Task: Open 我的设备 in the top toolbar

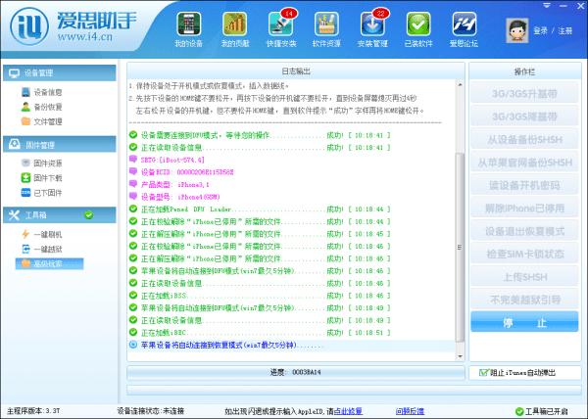Action: point(188,30)
